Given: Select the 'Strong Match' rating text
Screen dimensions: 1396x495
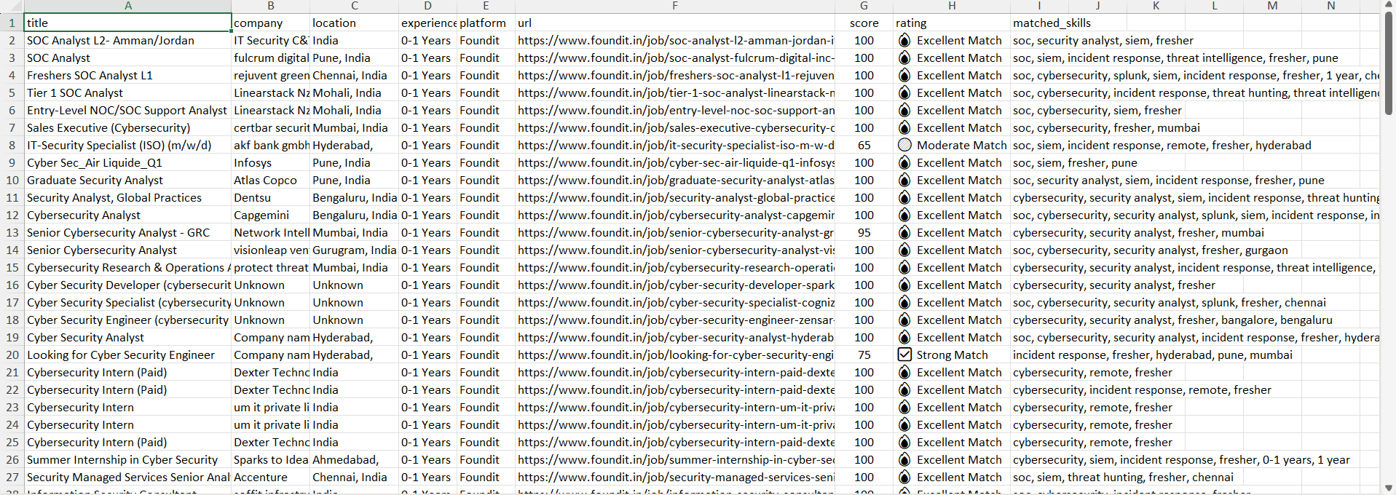Looking at the screenshot, I should tap(953, 355).
